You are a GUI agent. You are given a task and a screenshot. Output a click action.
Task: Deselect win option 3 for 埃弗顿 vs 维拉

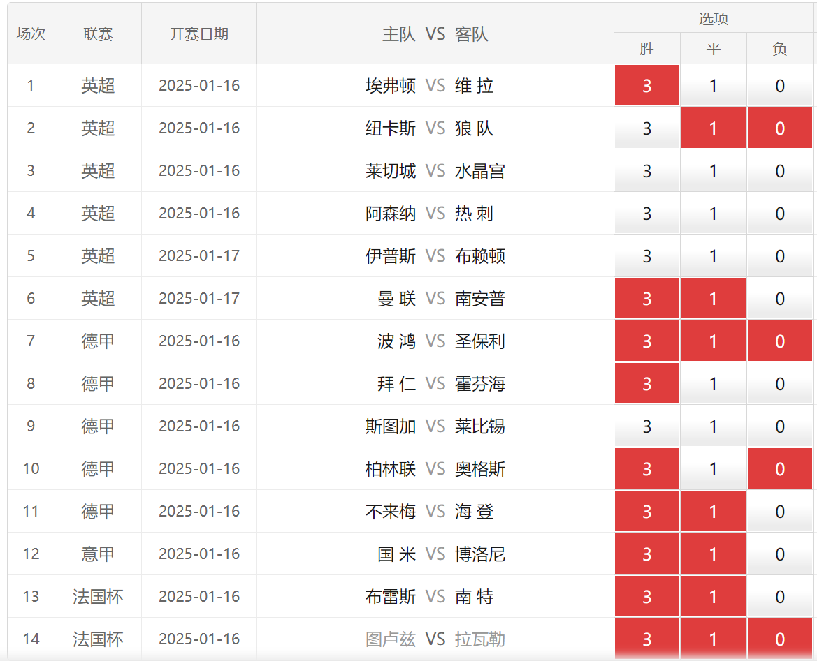coord(646,85)
